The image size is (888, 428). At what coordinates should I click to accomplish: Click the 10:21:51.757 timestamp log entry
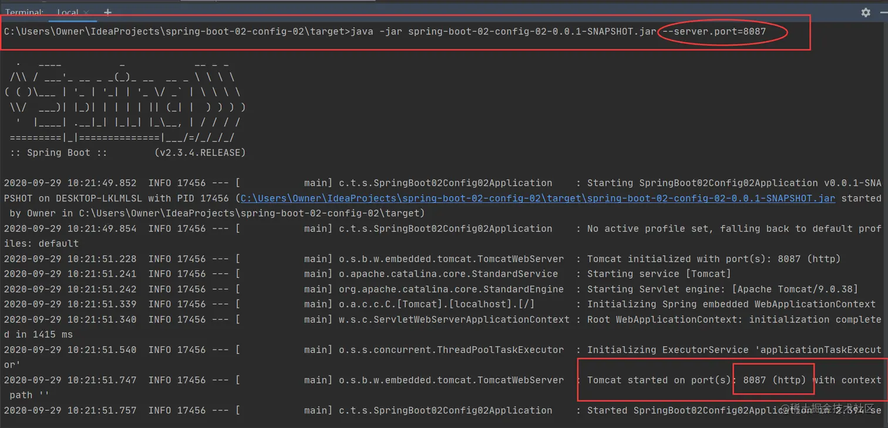point(70,410)
